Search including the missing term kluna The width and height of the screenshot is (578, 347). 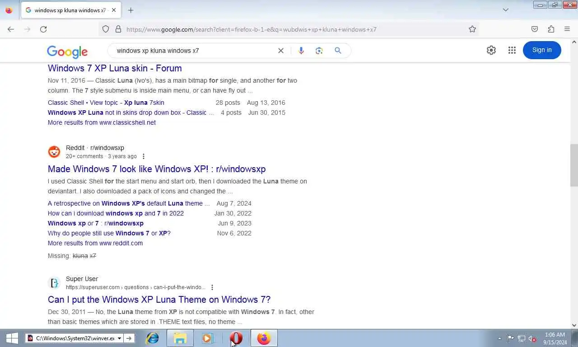tap(80, 256)
